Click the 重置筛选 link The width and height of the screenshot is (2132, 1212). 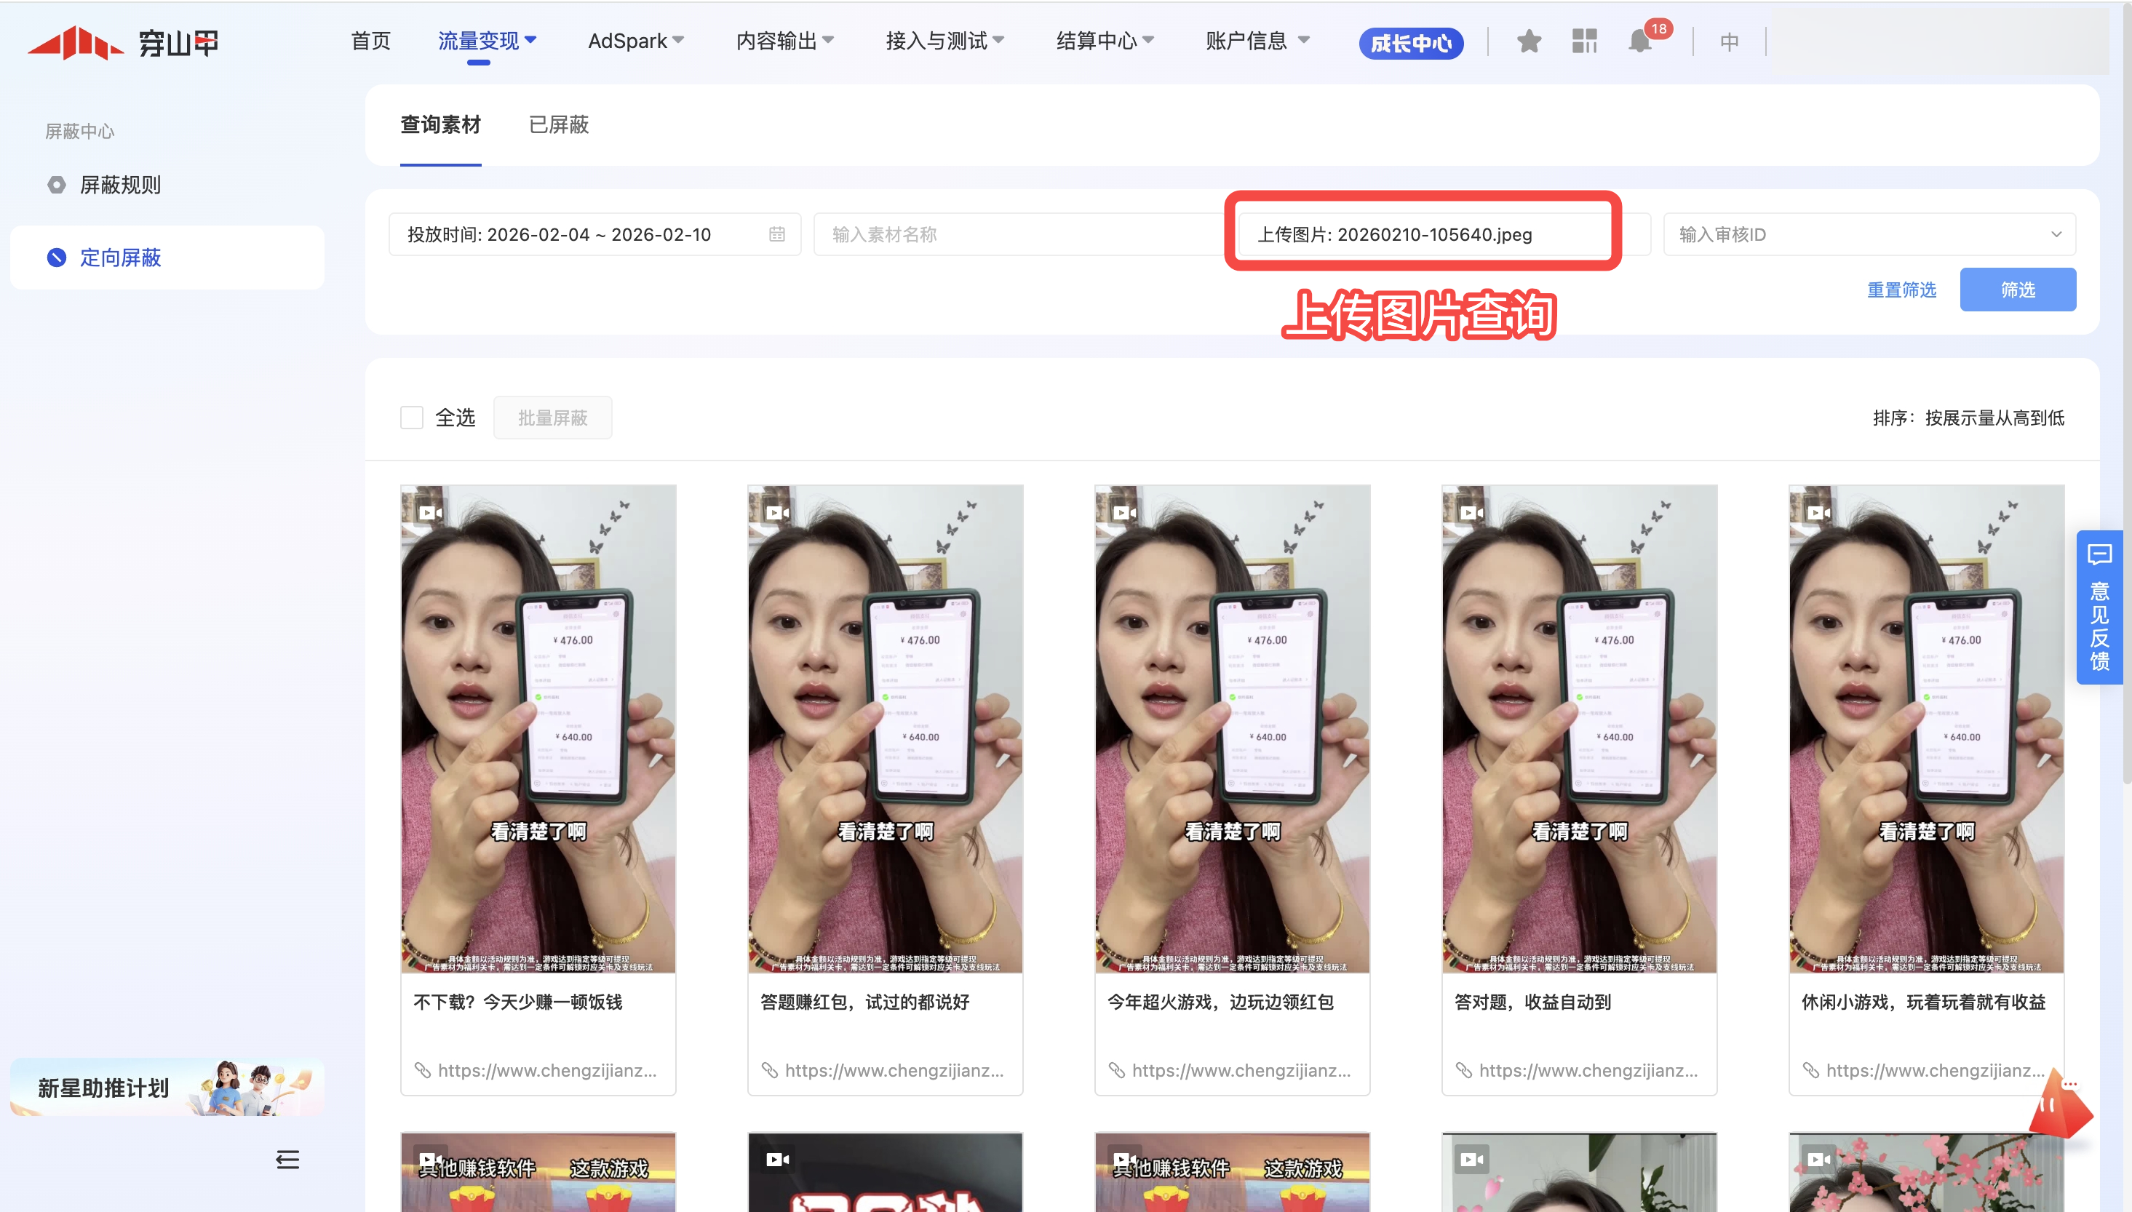[1901, 290]
